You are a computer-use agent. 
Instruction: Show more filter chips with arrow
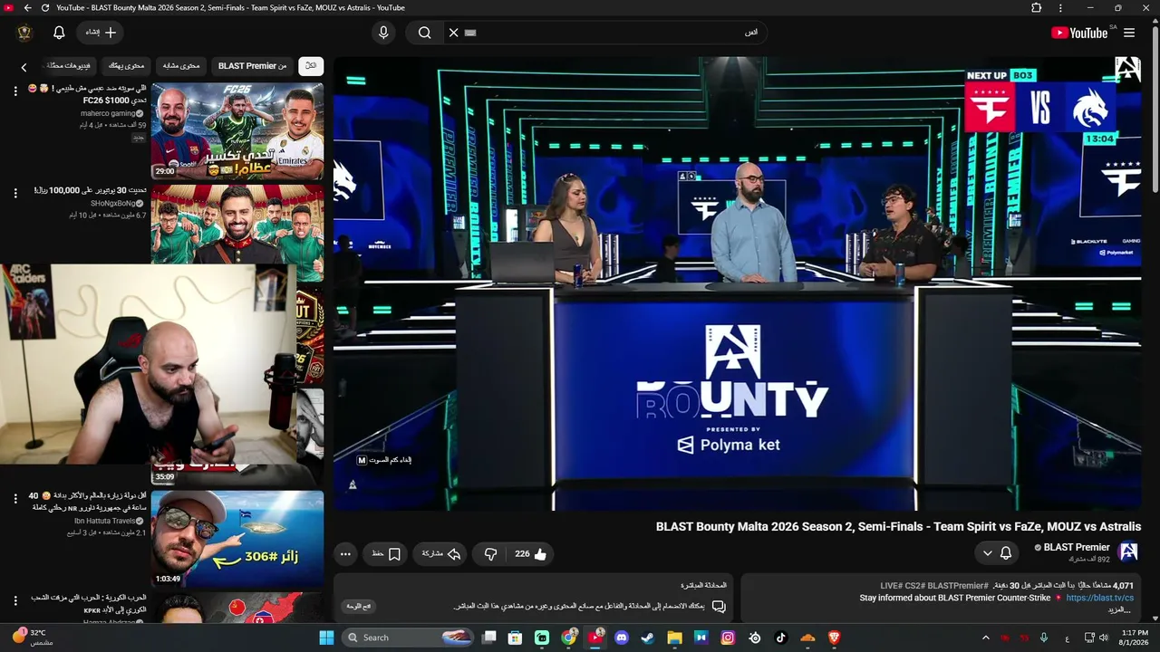pyautogui.click(x=24, y=67)
